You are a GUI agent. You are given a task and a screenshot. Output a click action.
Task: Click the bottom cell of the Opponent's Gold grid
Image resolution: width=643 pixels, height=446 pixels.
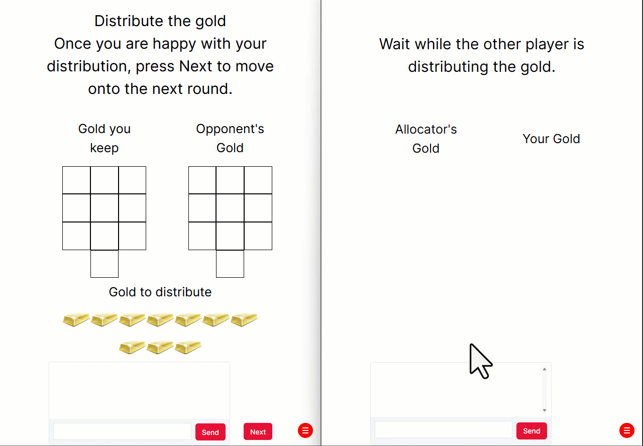tap(230, 264)
